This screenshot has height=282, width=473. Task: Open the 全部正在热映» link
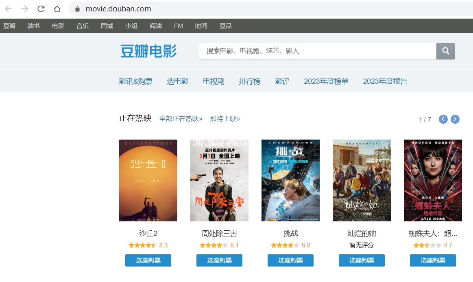181,119
